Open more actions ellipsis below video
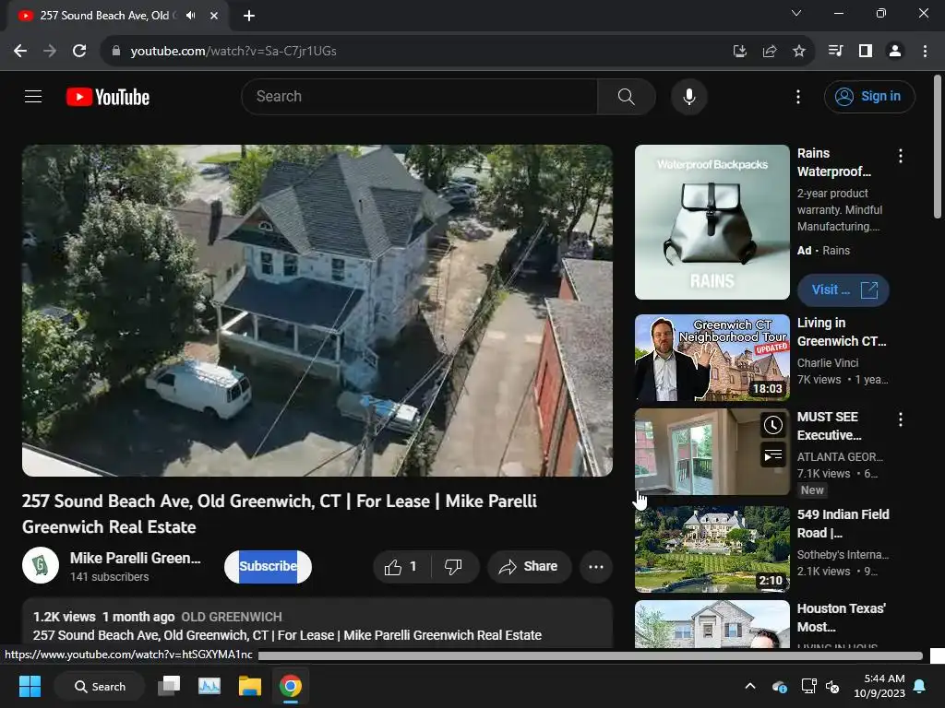945x708 pixels. 596,567
